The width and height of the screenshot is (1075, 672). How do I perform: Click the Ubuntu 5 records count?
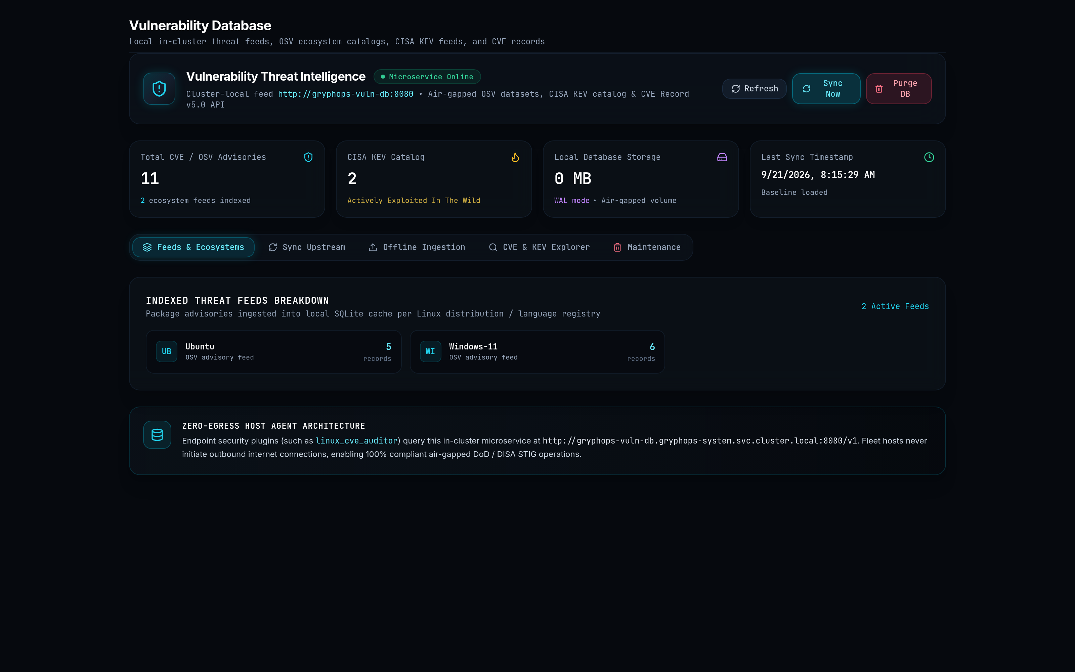click(x=388, y=347)
